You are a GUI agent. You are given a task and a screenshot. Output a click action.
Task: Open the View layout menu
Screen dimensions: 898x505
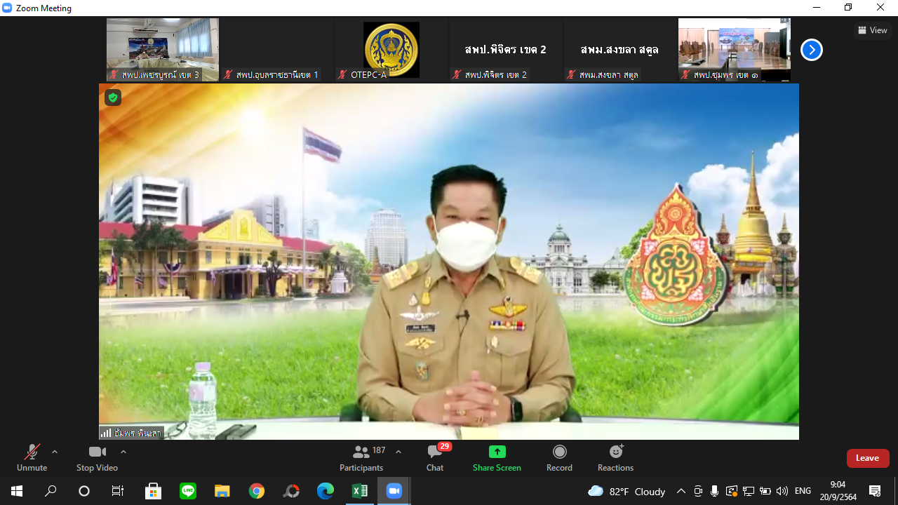pos(872,30)
